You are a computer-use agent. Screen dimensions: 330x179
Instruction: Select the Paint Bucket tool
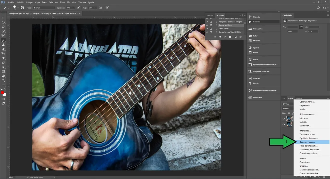pos(3,54)
